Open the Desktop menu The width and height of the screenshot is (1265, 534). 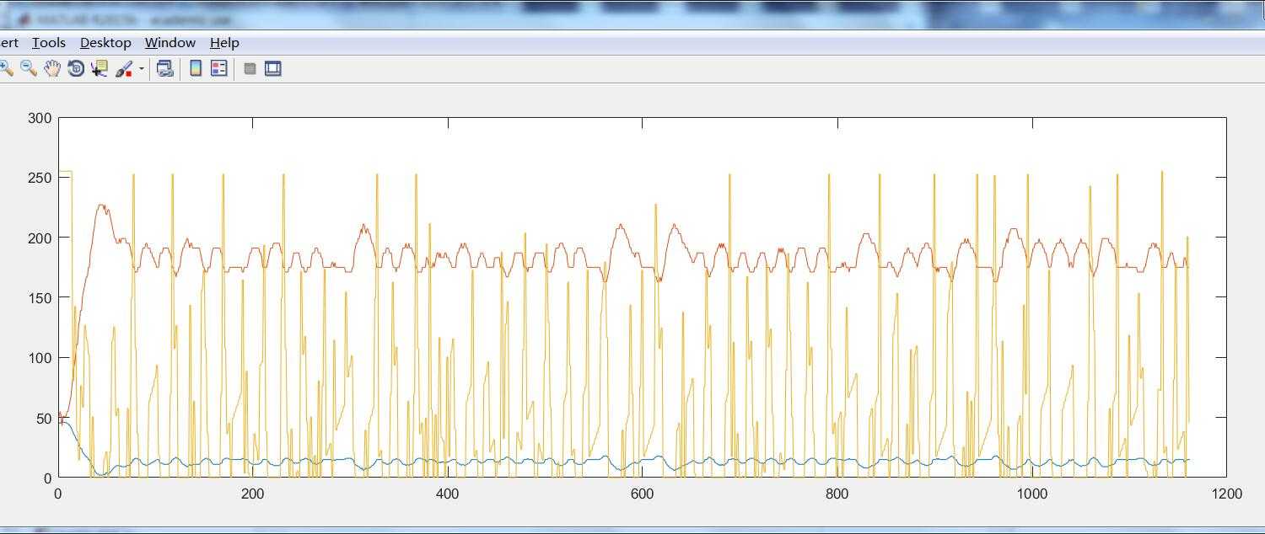(x=105, y=43)
